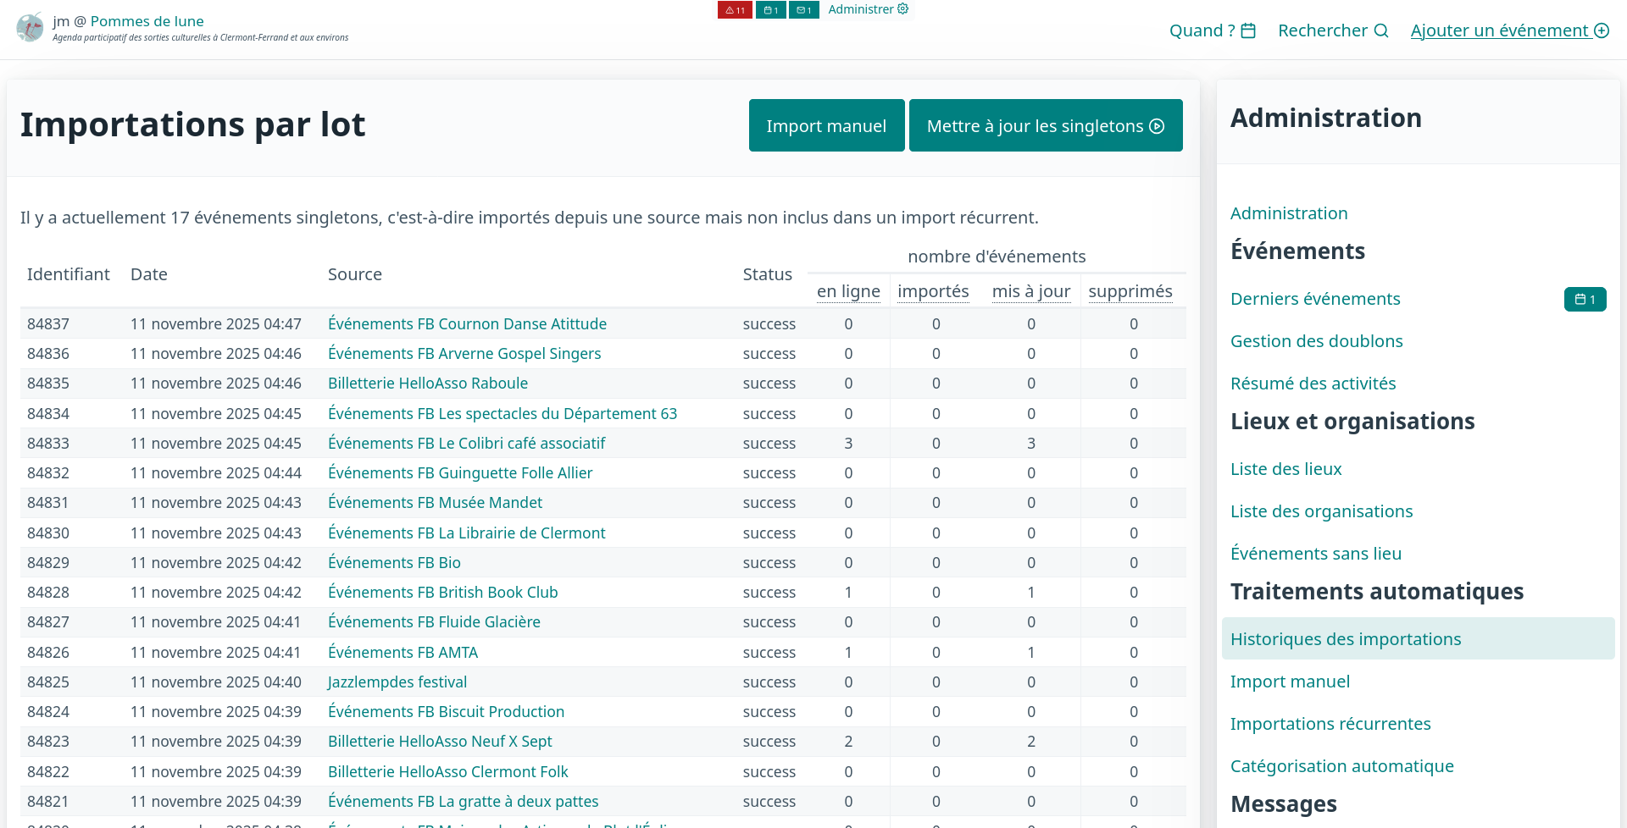Open the Événements FB Cournon Danse Attitude source
1627x828 pixels.
467,324
